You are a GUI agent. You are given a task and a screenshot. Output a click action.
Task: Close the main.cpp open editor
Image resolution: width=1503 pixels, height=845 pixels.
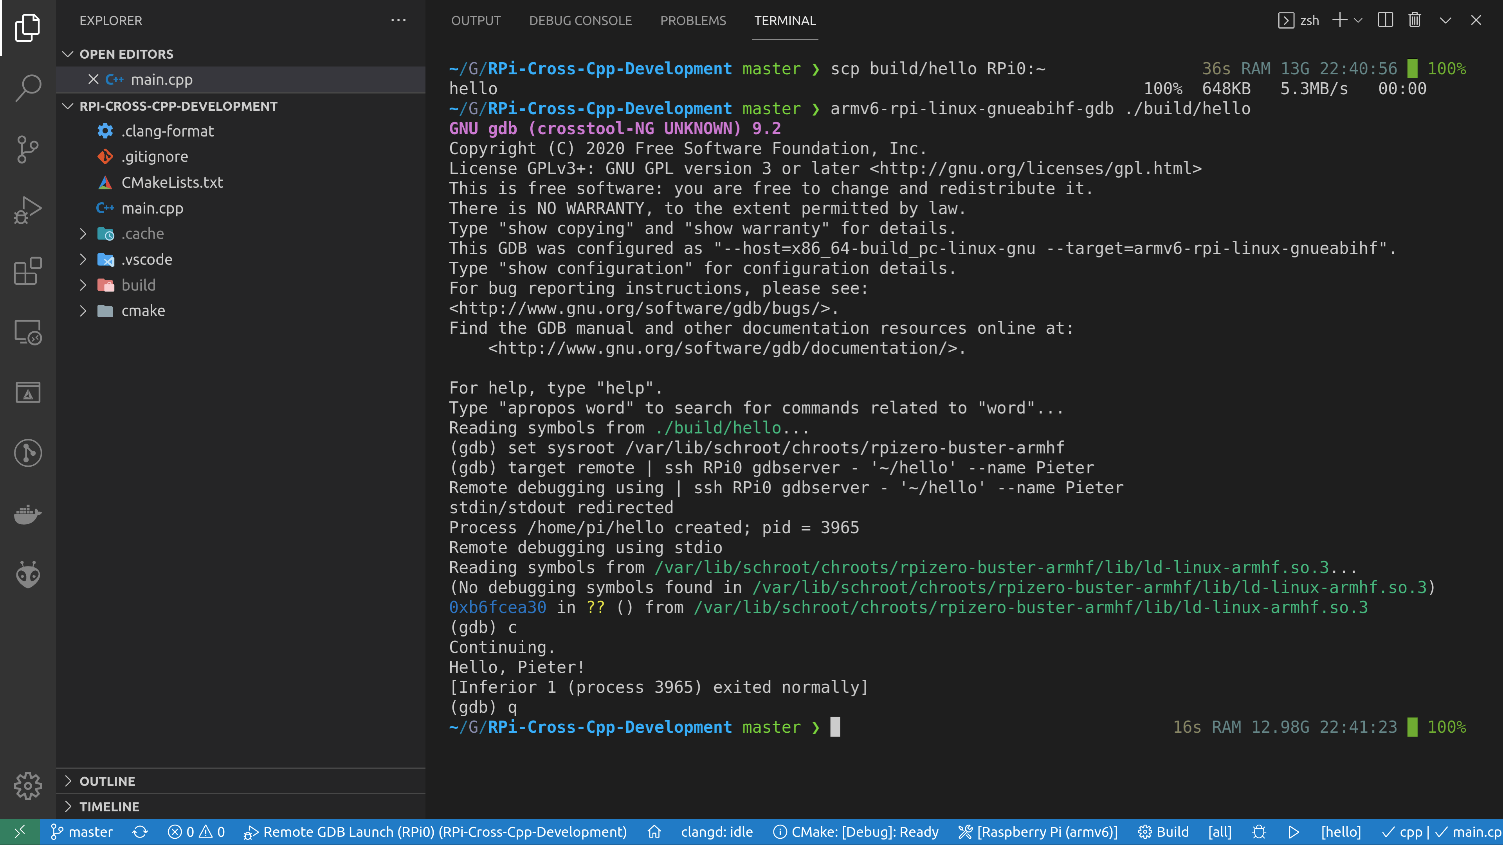pyautogui.click(x=93, y=79)
